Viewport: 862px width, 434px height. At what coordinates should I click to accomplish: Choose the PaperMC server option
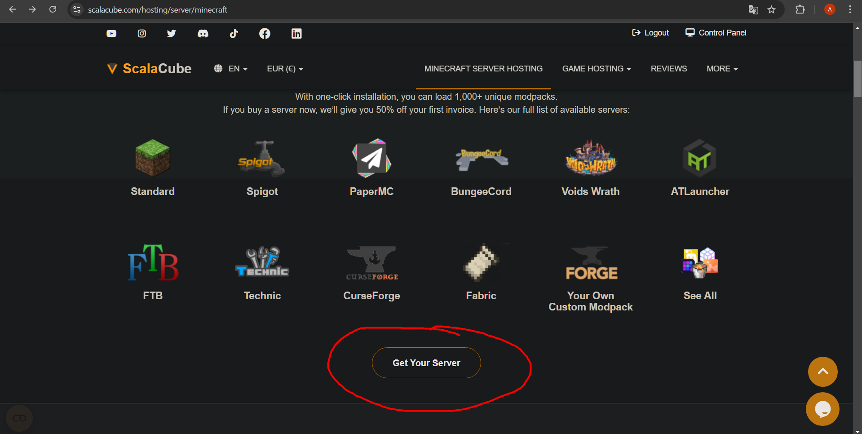[x=371, y=168]
